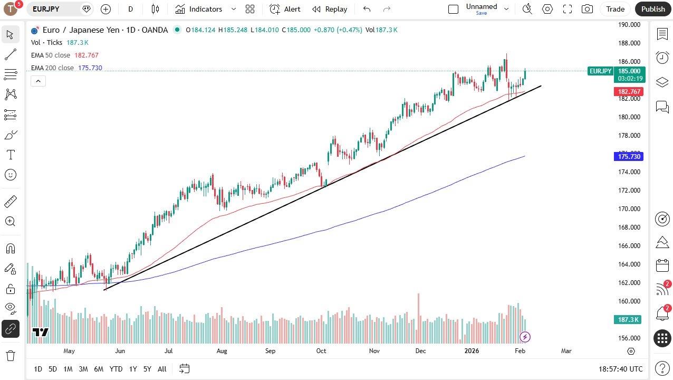Enter fullscreen chart mode
The height and width of the screenshot is (380, 673).
tap(568, 9)
